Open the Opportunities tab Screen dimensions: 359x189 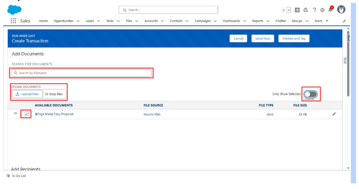63,21
